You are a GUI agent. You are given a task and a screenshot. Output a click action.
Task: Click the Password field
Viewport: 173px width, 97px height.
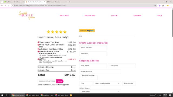tap(93, 54)
